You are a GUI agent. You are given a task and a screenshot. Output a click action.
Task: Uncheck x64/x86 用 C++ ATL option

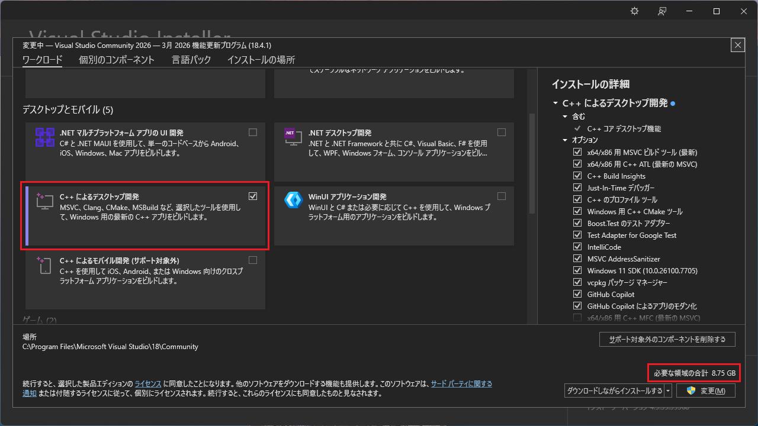pos(577,164)
